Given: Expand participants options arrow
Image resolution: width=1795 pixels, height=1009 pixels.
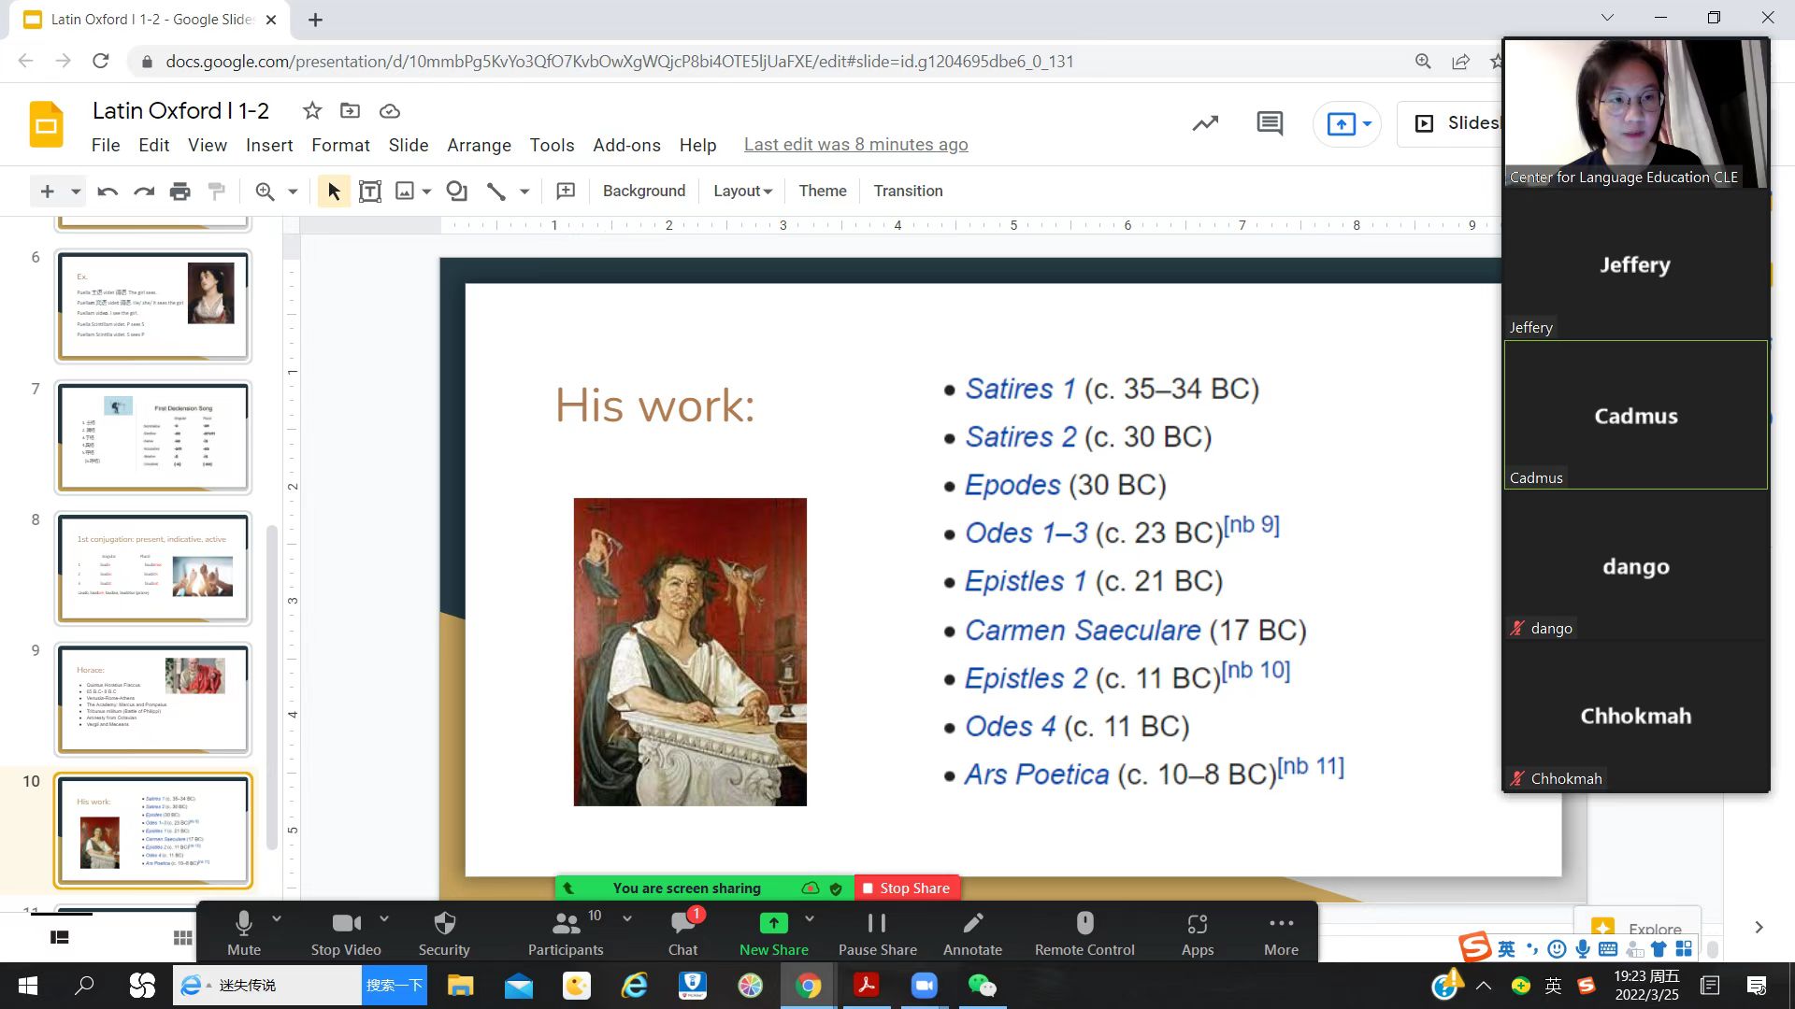Looking at the screenshot, I should click(x=627, y=919).
